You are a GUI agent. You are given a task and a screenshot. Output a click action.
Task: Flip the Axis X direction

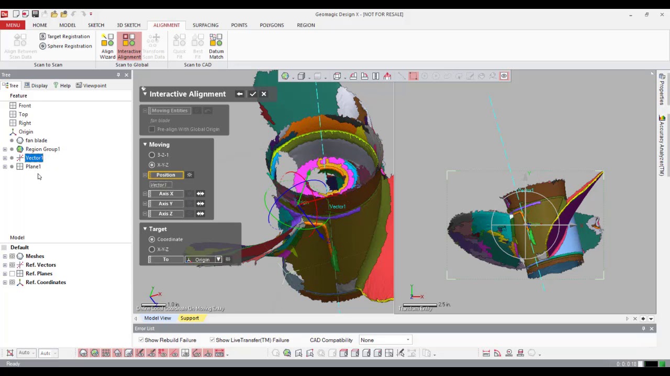click(x=200, y=194)
